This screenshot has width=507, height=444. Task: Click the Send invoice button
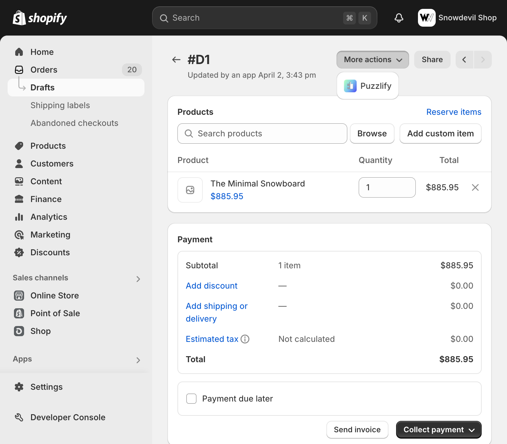[357, 430]
